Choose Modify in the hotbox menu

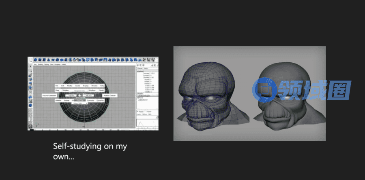coord(69,86)
